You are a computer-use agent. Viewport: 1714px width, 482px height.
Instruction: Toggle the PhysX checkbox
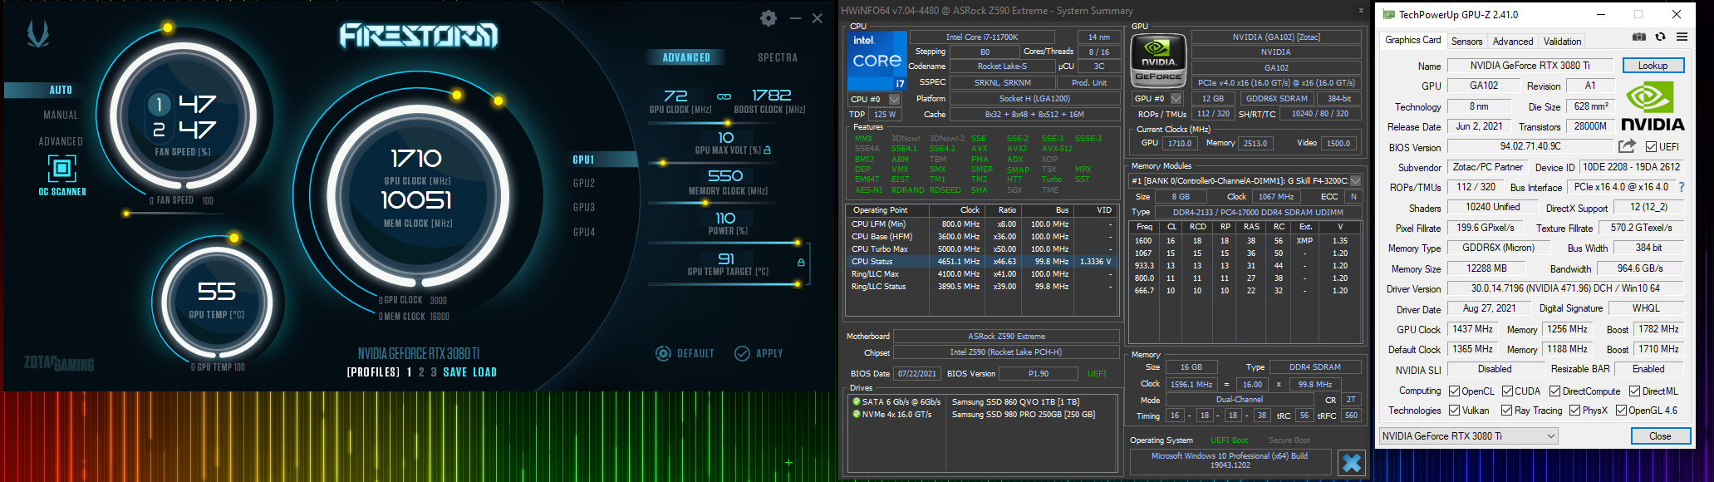coord(1574,411)
